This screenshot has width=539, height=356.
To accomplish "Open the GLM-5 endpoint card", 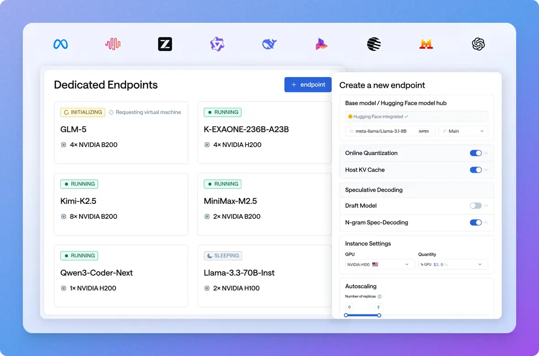I will coord(121,133).
